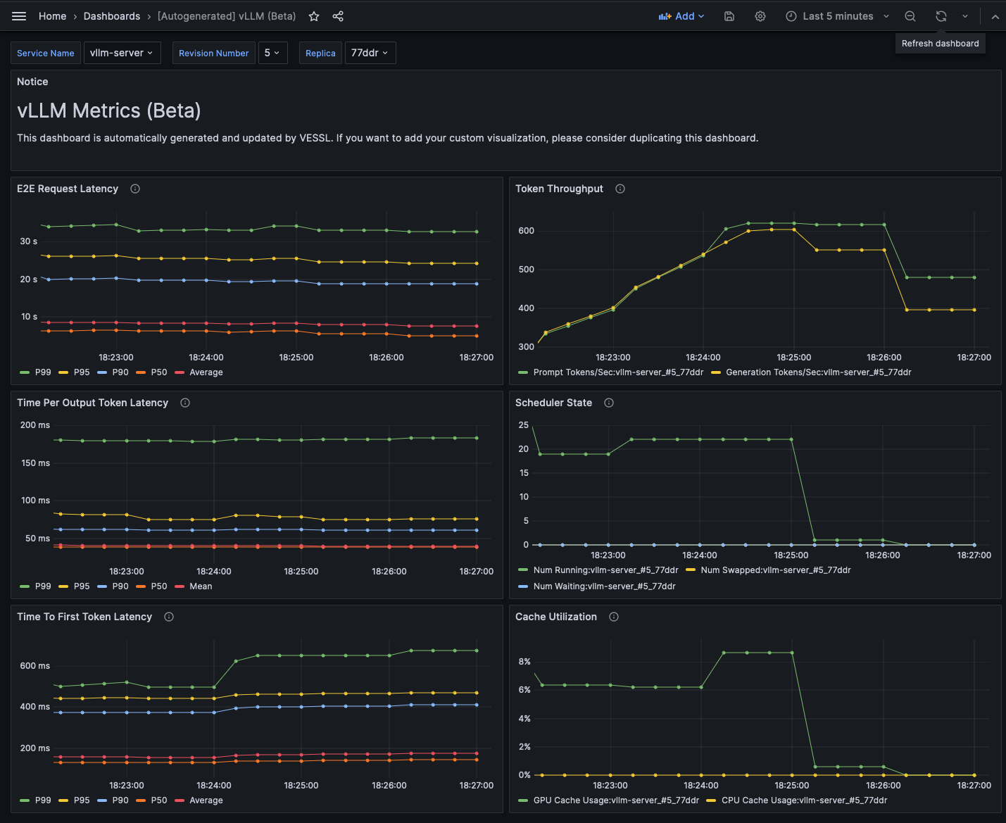Image resolution: width=1006 pixels, height=823 pixels.
Task: Save the dashboard using the disk icon
Action: 729,16
